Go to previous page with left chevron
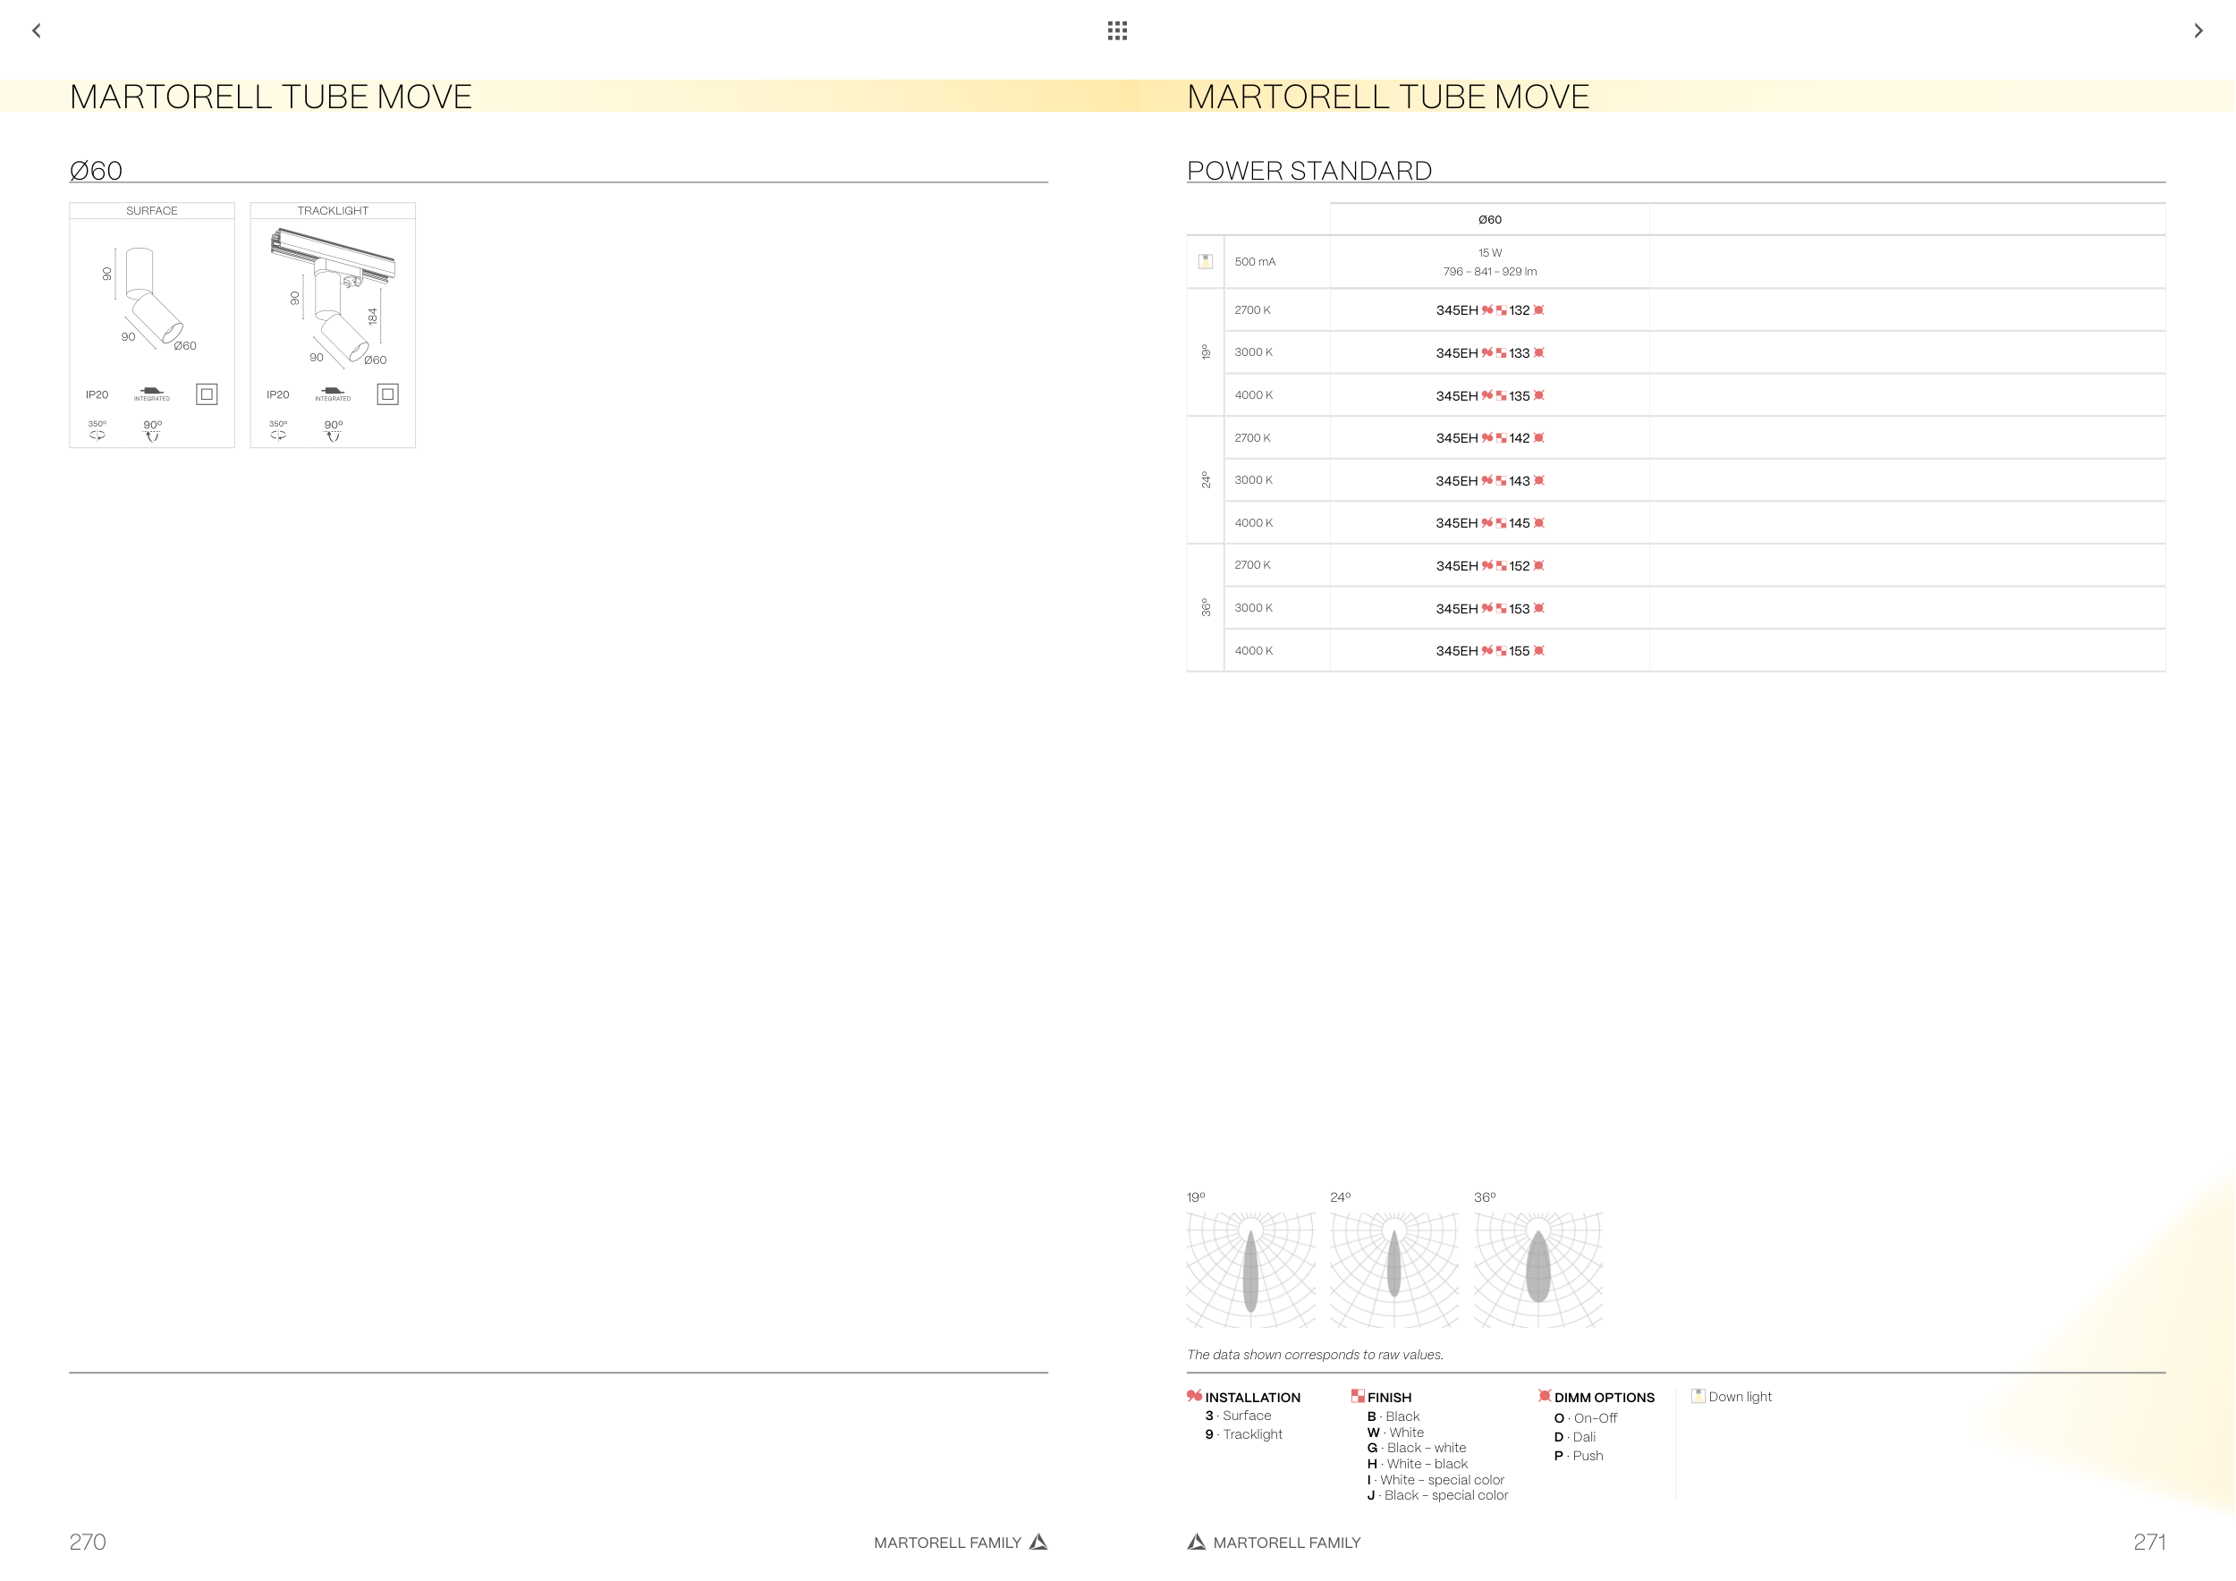The width and height of the screenshot is (2236, 1581). click(37, 30)
